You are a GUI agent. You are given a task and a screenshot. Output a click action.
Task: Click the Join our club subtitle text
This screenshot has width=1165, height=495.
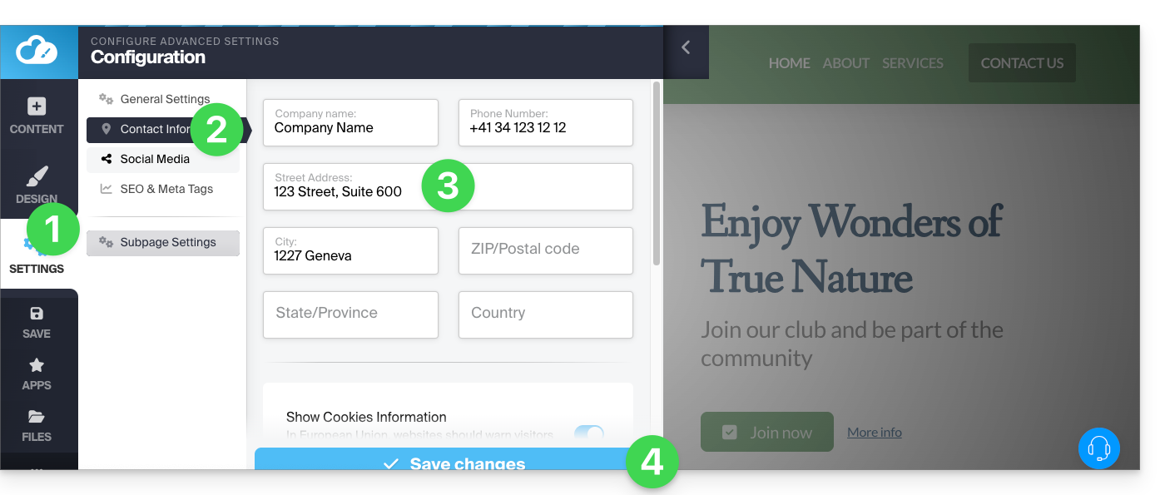click(x=851, y=344)
